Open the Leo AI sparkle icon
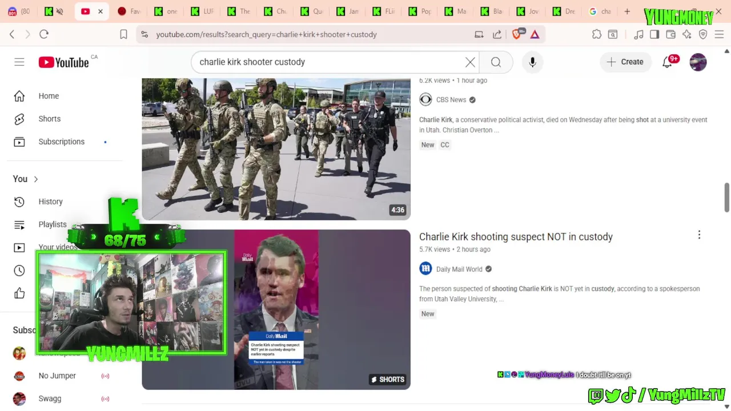Screen dimensions: 731x411 tap(687, 34)
